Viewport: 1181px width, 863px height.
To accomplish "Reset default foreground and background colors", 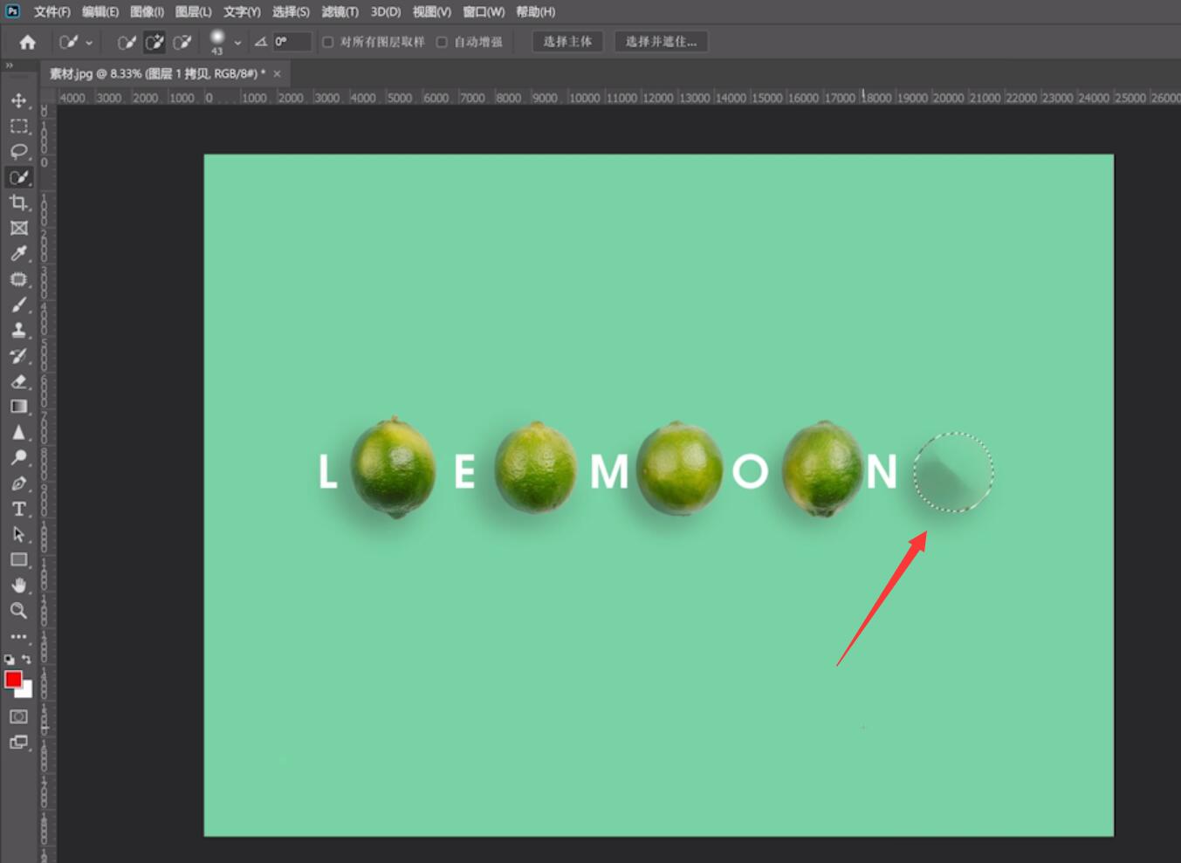I will point(10,660).
